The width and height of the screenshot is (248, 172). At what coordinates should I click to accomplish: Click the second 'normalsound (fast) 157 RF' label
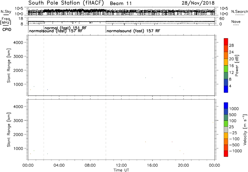133,31
